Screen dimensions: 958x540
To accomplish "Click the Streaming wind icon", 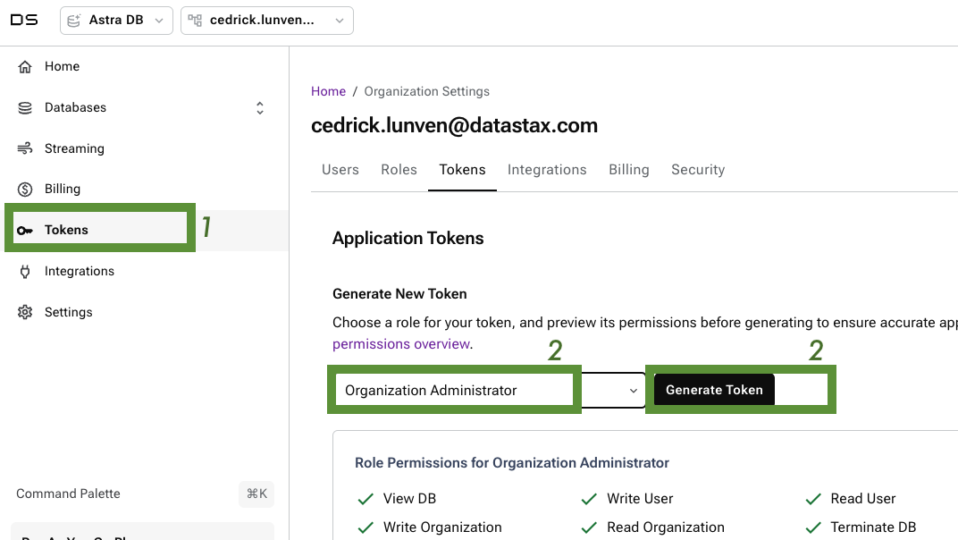I will (x=25, y=148).
